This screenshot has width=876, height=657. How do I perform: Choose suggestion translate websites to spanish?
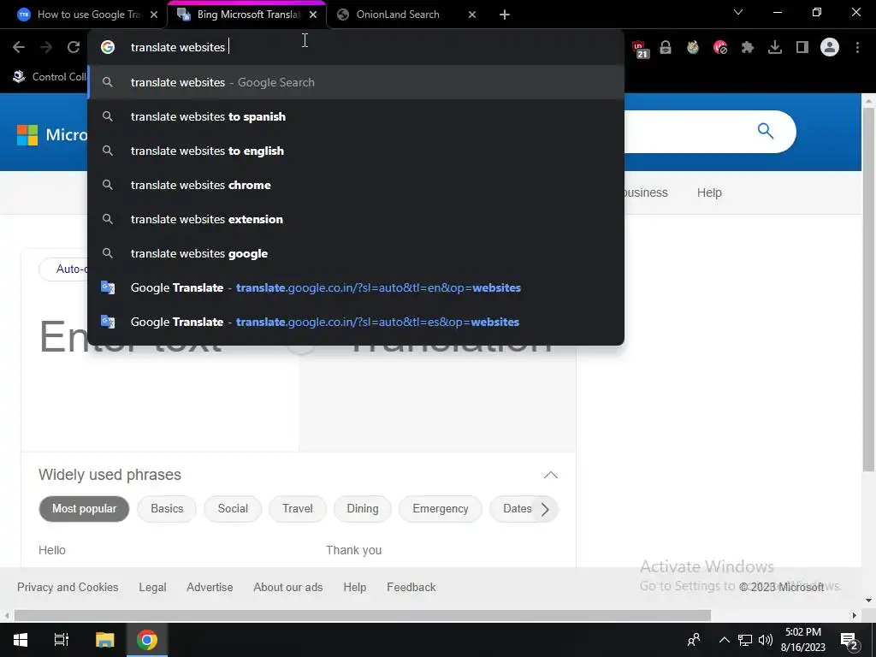coord(356,116)
